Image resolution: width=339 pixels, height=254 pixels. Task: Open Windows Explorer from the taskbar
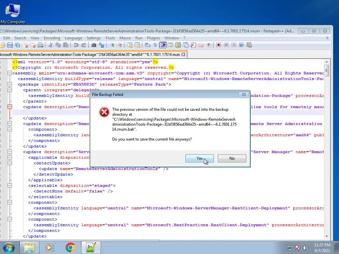coord(29,247)
